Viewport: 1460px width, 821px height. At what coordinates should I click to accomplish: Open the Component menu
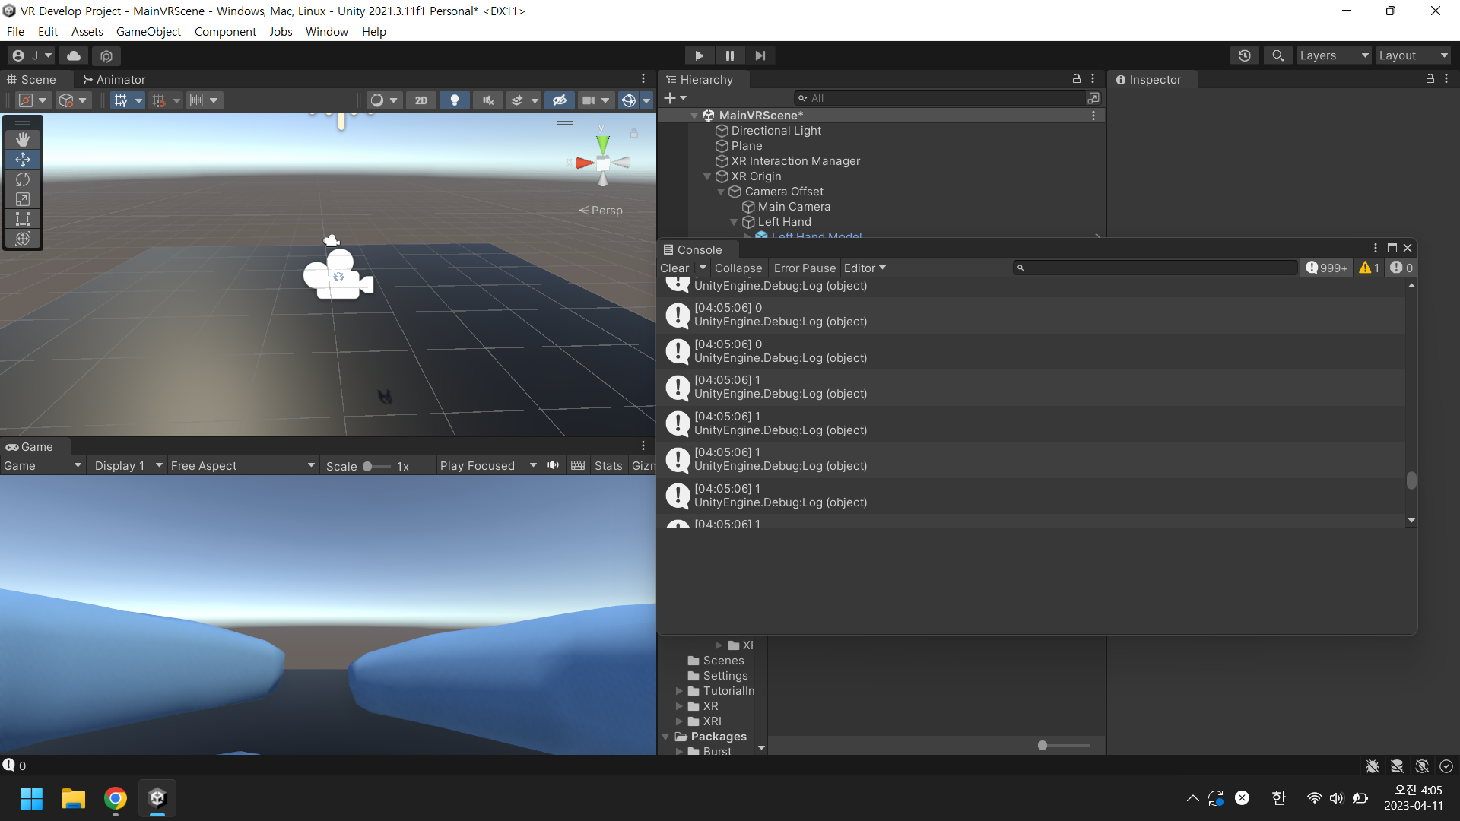pyautogui.click(x=225, y=31)
